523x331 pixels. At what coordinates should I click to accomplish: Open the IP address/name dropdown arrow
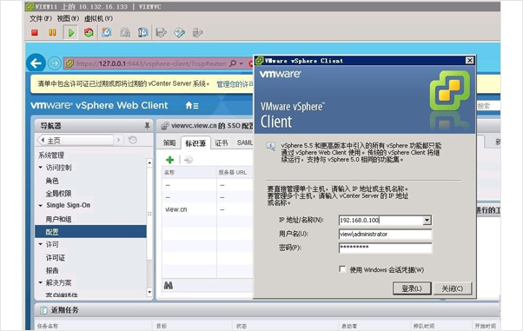pyautogui.click(x=427, y=220)
